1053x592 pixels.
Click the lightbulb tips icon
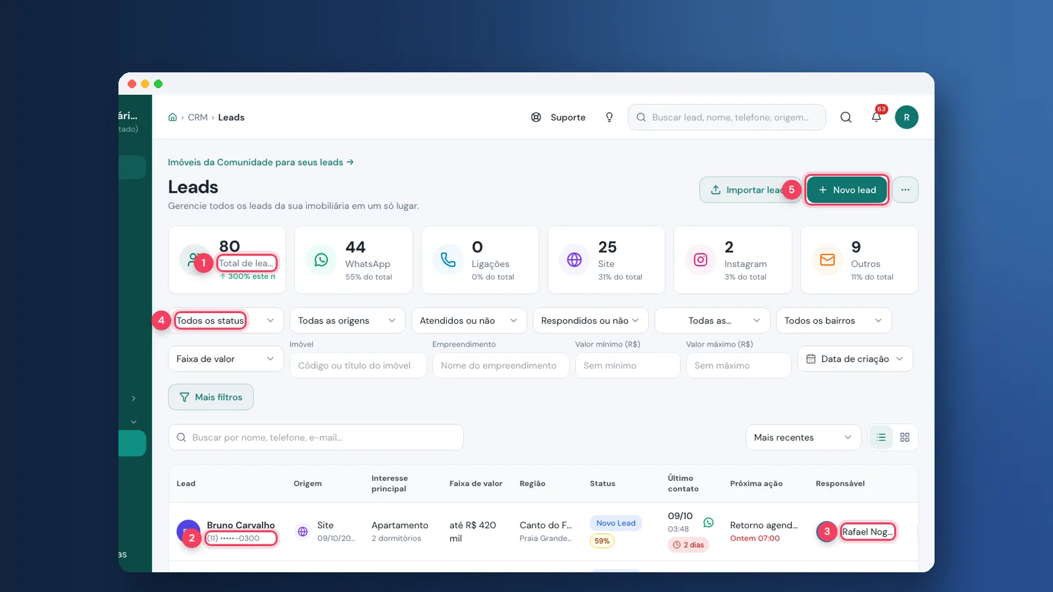609,117
